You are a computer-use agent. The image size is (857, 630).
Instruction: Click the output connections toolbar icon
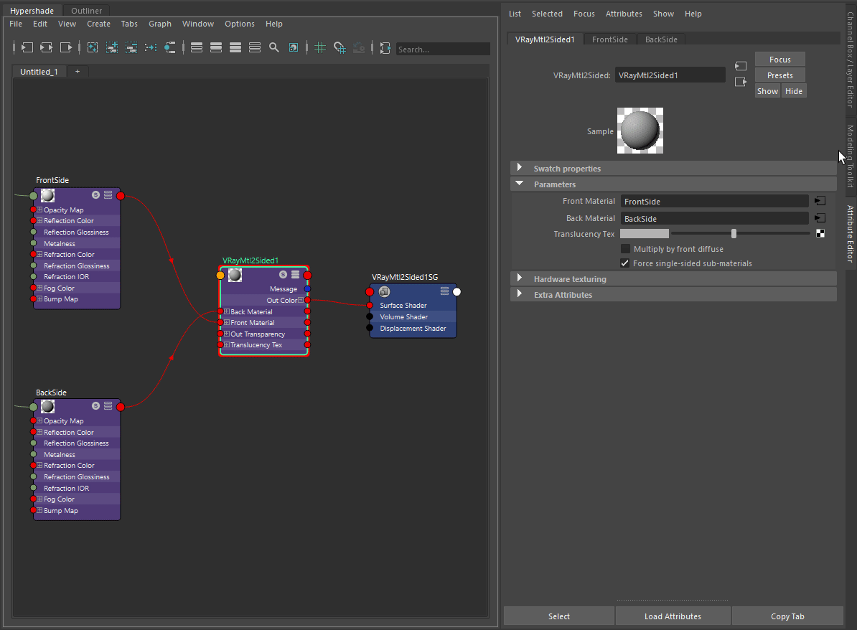65,47
